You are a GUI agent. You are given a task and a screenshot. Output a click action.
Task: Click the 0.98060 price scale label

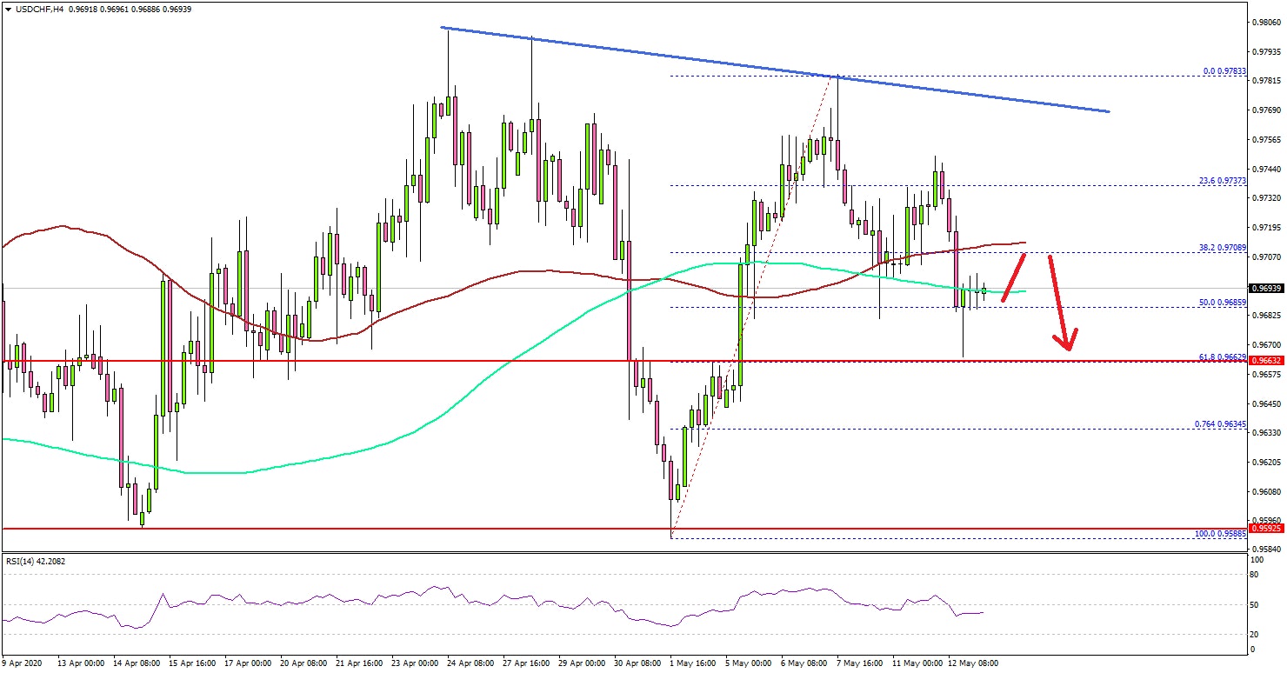coord(1266,23)
